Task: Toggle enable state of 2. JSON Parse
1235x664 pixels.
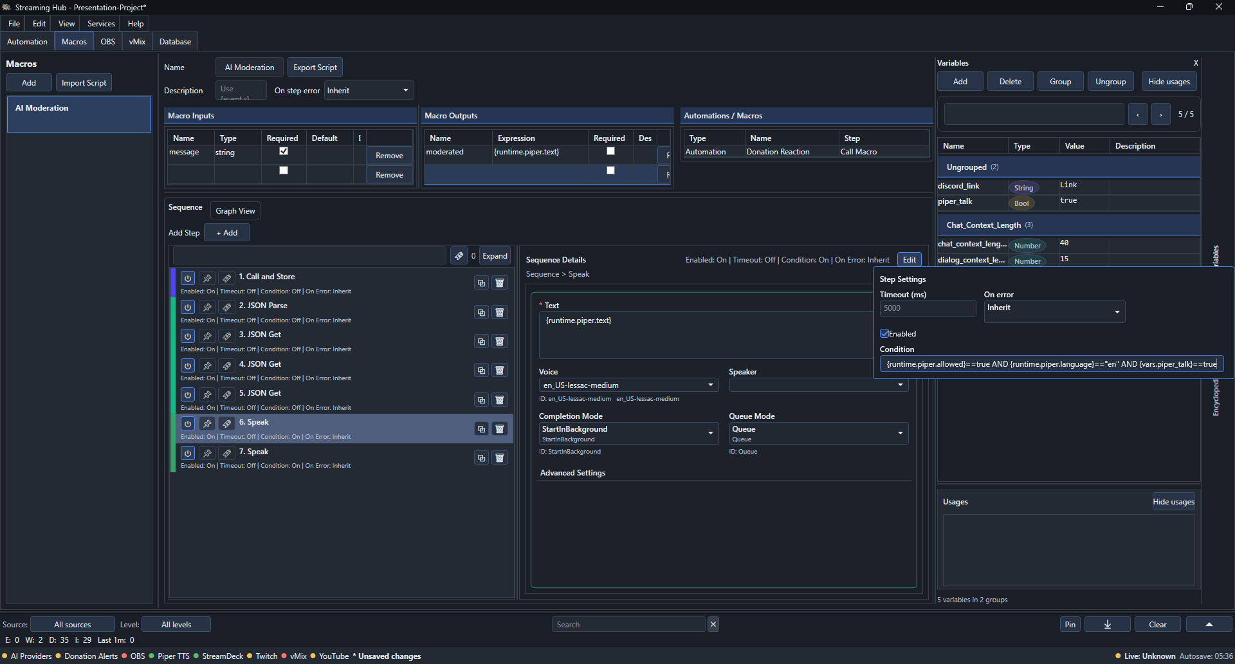Action: coord(188,307)
